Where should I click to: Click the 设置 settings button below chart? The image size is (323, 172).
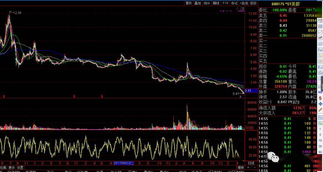tap(20, 168)
